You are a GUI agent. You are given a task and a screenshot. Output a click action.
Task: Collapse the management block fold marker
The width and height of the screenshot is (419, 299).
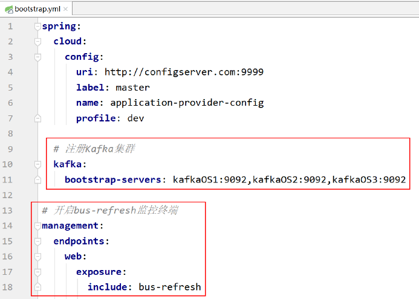click(37, 226)
